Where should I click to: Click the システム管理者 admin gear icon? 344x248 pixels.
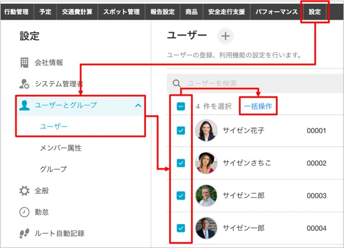(24, 84)
